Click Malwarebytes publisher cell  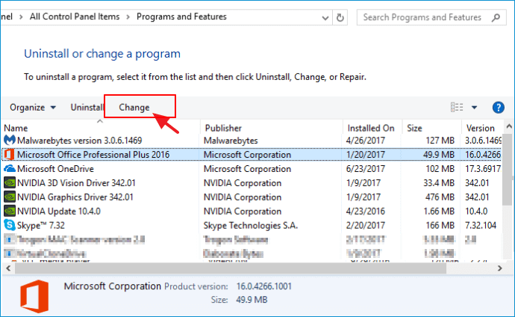(x=231, y=141)
